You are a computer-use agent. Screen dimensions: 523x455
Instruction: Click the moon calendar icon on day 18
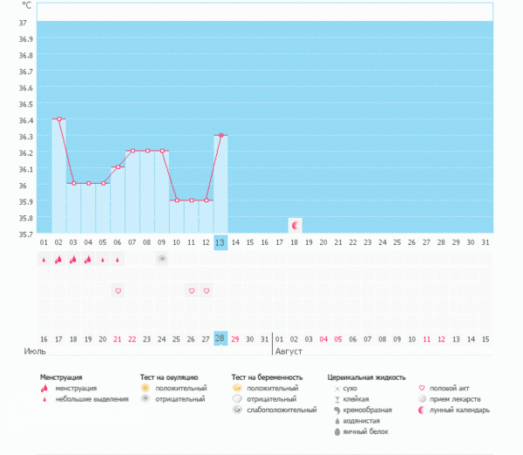295,225
